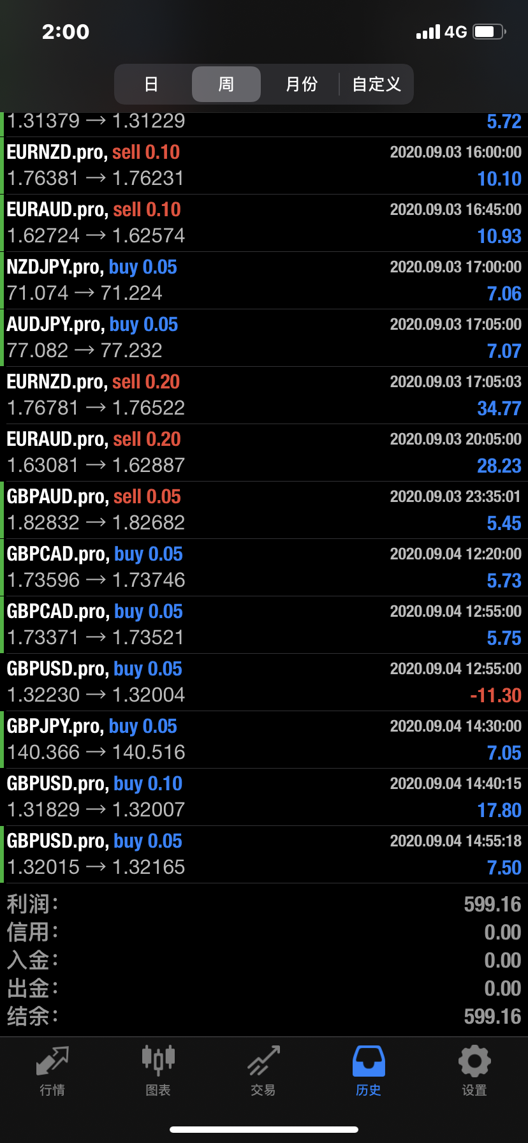
Task: Select the NZDJPY.pro buy 0.05 trade
Action: click(264, 281)
